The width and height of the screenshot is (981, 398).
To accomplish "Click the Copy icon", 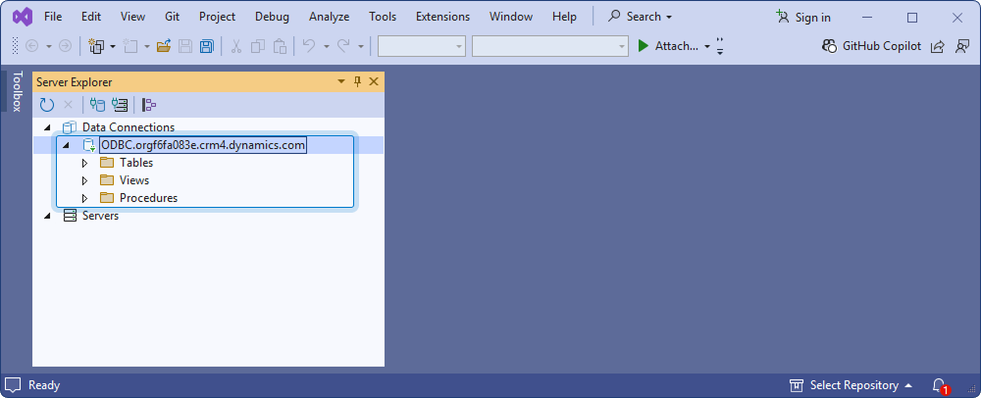I will pyautogui.click(x=258, y=46).
